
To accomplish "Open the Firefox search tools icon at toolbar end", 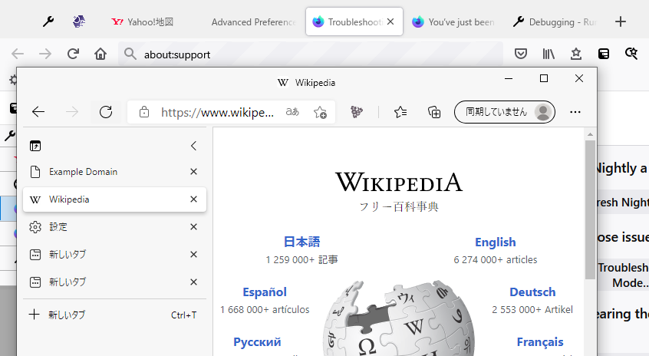I will 631,54.
